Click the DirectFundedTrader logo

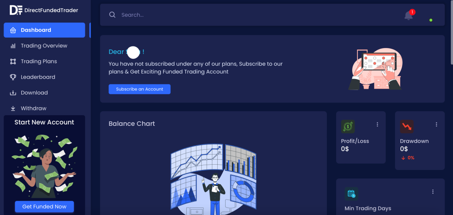coord(44,11)
